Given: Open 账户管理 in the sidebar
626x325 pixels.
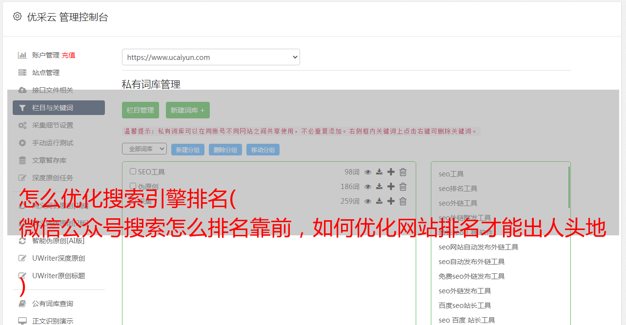Looking at the screenshot, I should (46, 55).
